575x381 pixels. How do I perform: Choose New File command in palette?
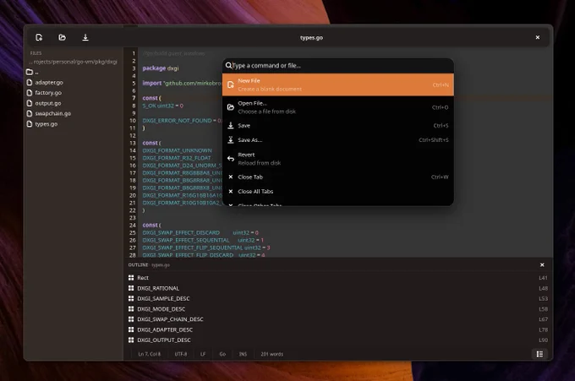337,84
